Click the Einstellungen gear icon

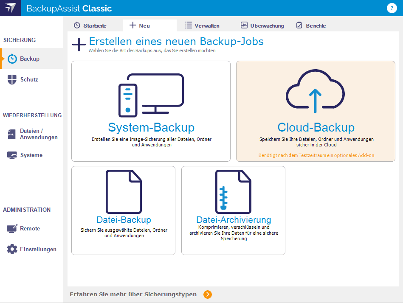[12, 249]
